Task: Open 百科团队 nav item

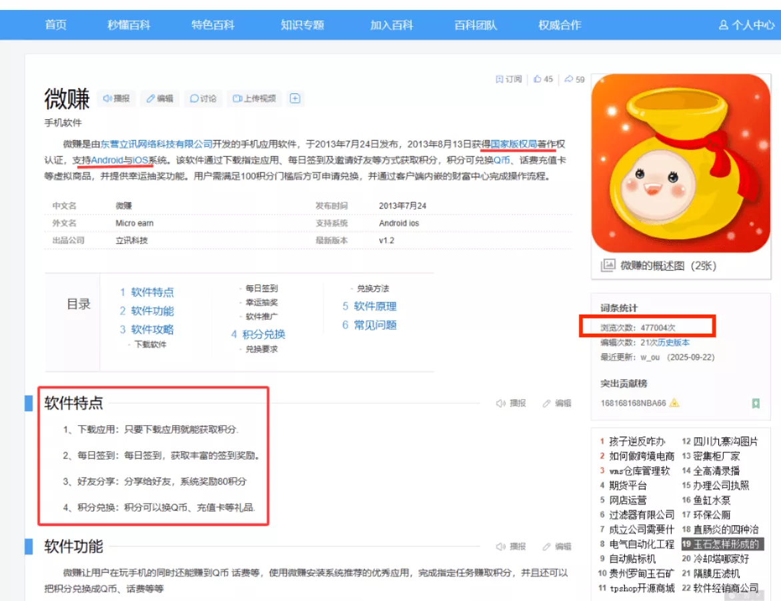Action: (x=475, y=25)
